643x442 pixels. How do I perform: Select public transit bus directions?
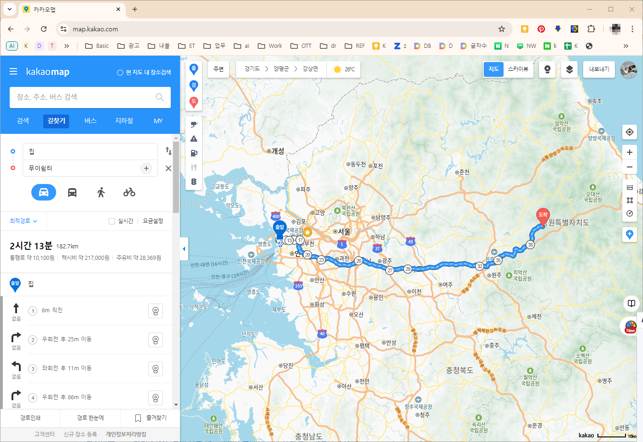[72, 192]
